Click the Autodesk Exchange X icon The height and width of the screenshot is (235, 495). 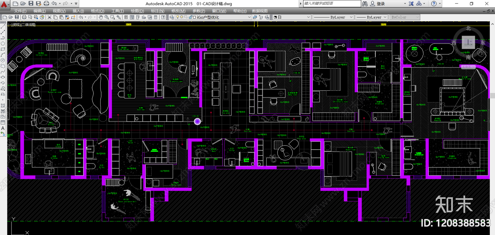[411, 4]
